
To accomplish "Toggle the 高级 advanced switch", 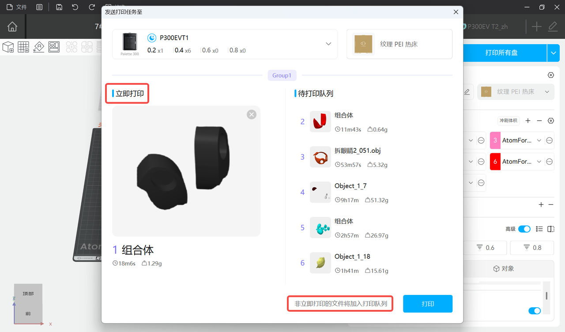I will (x=524, y=229).
